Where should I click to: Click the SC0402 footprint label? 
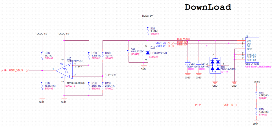coord(136,54)
